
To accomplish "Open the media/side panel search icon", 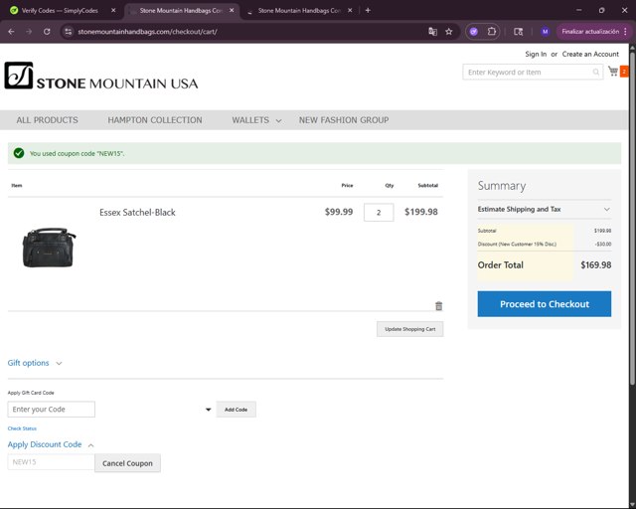I will 519,32.
